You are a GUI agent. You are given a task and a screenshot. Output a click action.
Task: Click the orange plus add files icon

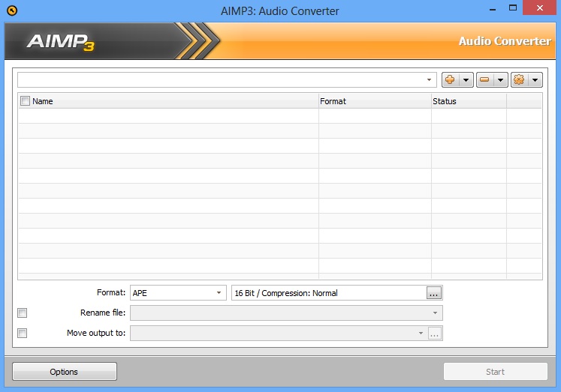click(x=450, y=79)
